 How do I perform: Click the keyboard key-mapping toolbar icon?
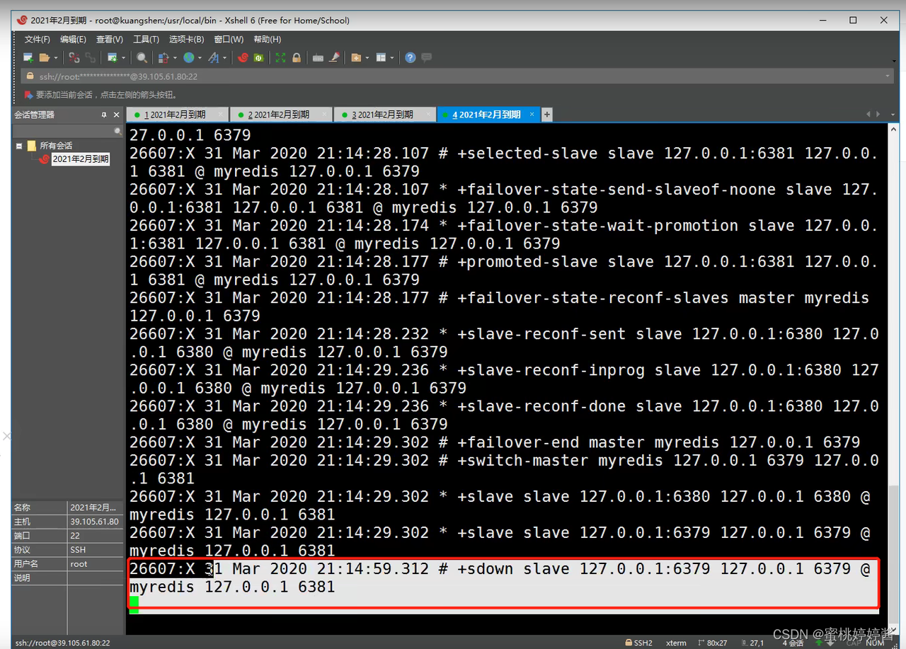(x=319, y=58)
